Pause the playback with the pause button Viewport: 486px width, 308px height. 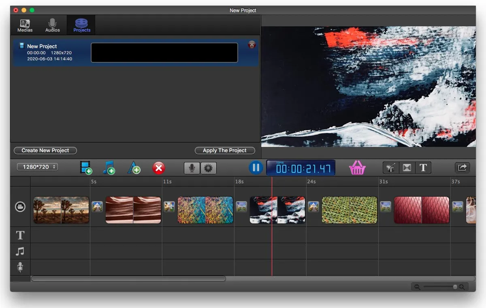pos(256,167)
